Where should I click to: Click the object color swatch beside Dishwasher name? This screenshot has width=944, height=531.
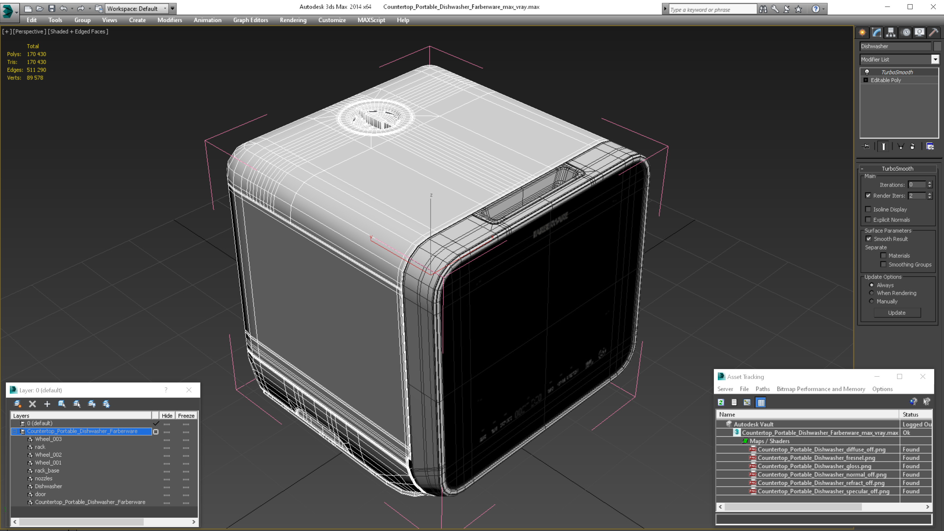tap(937, 46)
